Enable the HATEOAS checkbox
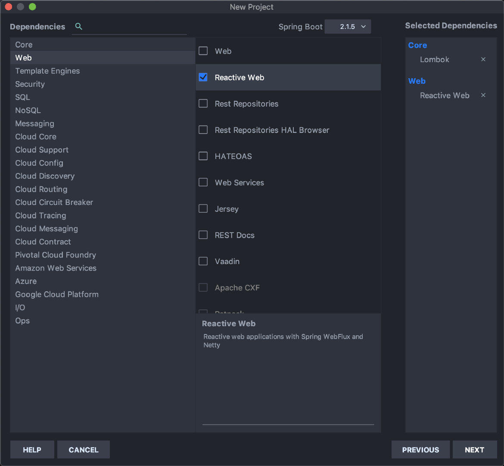Image resolution: width=504 pixels, height=466 pixels. click(203, 156)
